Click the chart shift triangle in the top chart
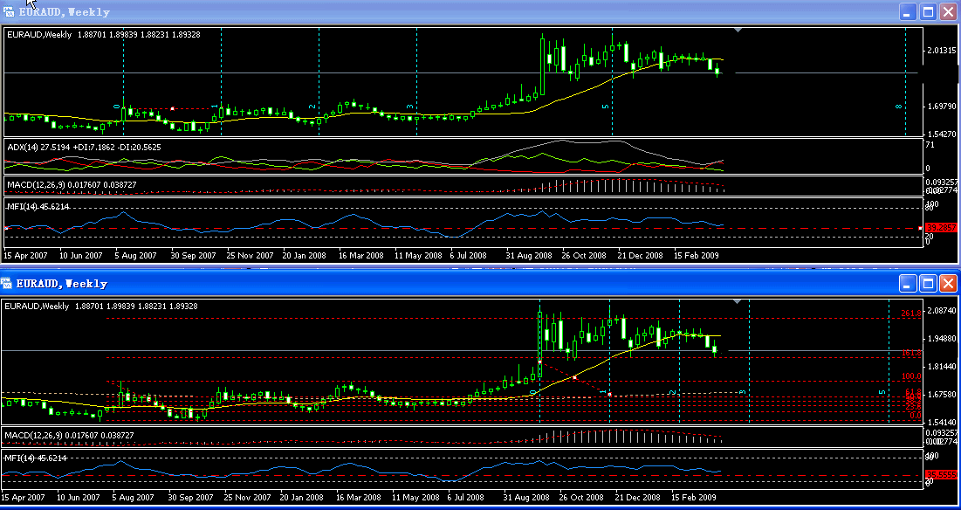 tap(738, 30)
